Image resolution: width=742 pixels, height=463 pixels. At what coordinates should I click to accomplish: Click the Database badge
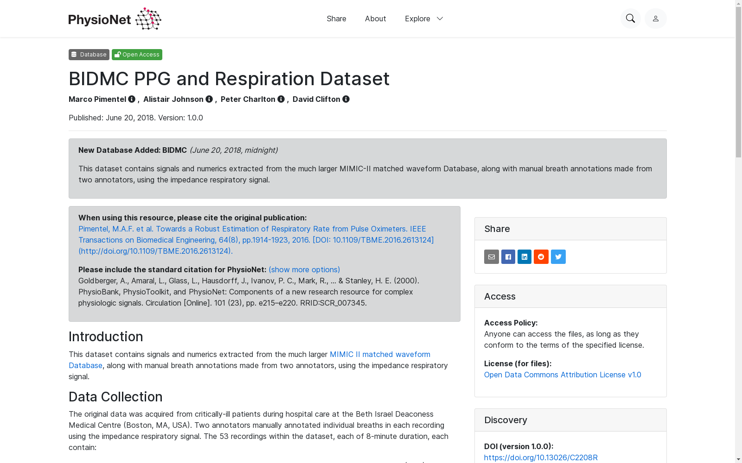click(89, 55)
